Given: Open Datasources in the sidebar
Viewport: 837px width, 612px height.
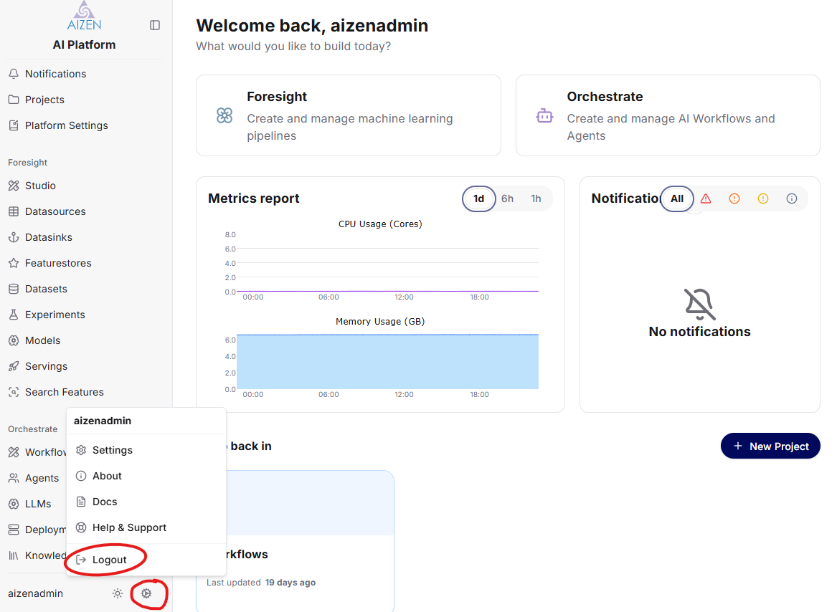Looking at the screenshot, I should click(x=55, y=211).
